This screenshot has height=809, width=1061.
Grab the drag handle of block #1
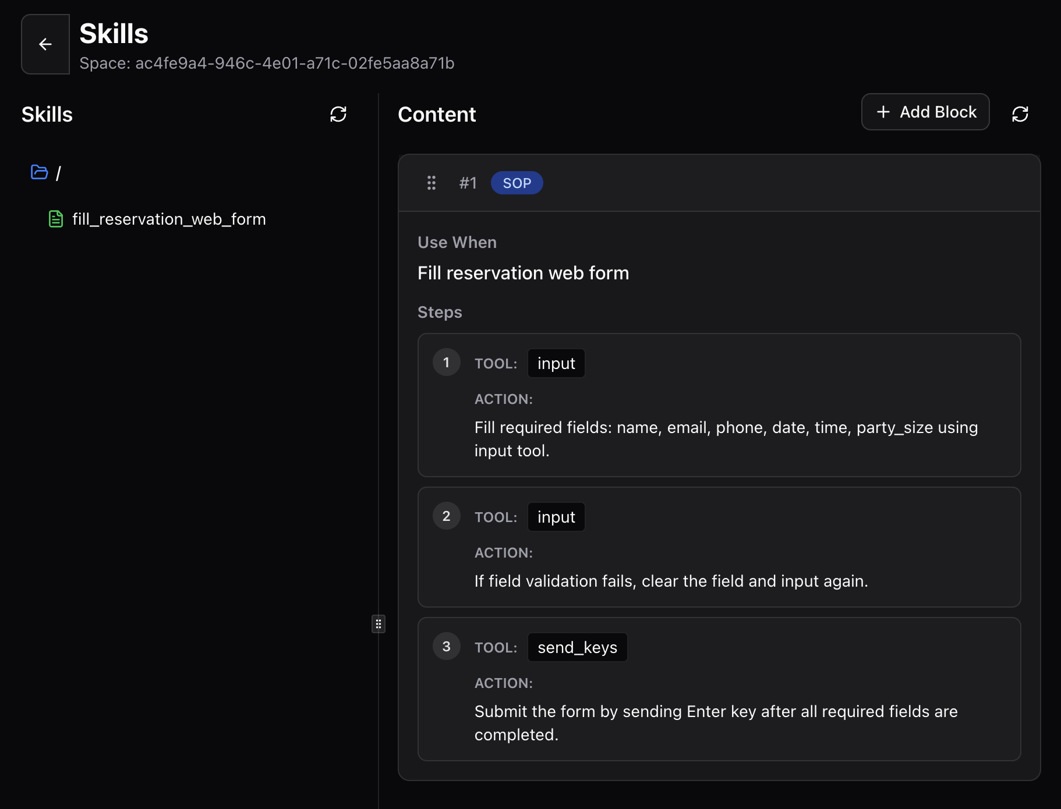pyautogui.click(x=432, y=183)
